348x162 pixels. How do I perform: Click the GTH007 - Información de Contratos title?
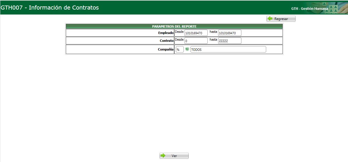(50, 8)
